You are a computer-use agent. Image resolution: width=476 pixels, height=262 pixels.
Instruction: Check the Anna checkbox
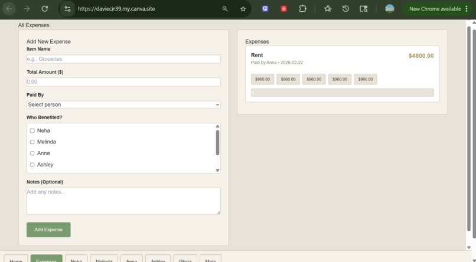pyautogui.click(x=32, y=153)
